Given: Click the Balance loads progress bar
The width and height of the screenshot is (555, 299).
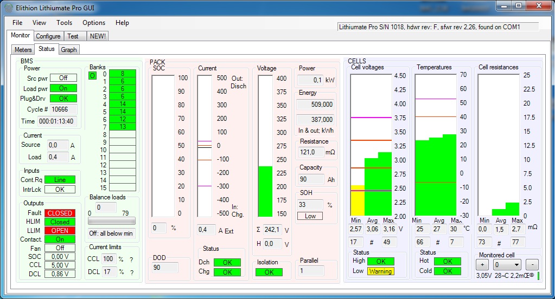Looking at the screenshot, I should (112, 221).
